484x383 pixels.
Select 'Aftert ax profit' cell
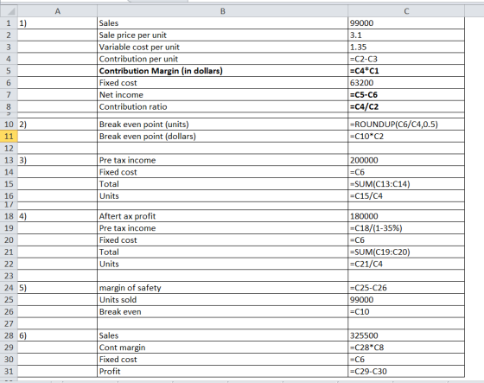coord(223,216)
